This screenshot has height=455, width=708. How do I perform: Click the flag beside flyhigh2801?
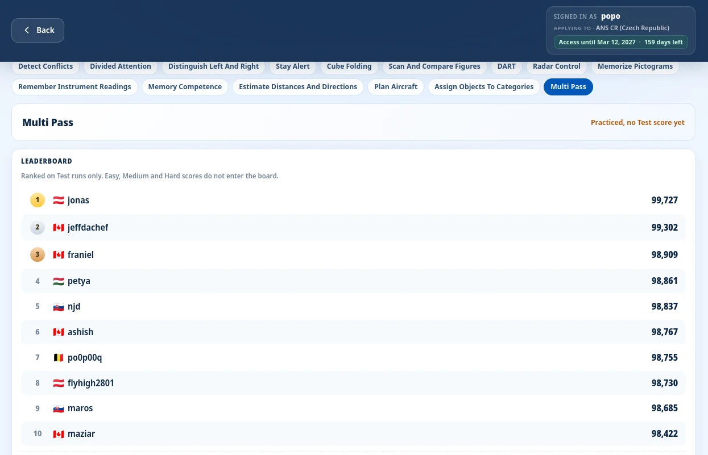[59, 383]
